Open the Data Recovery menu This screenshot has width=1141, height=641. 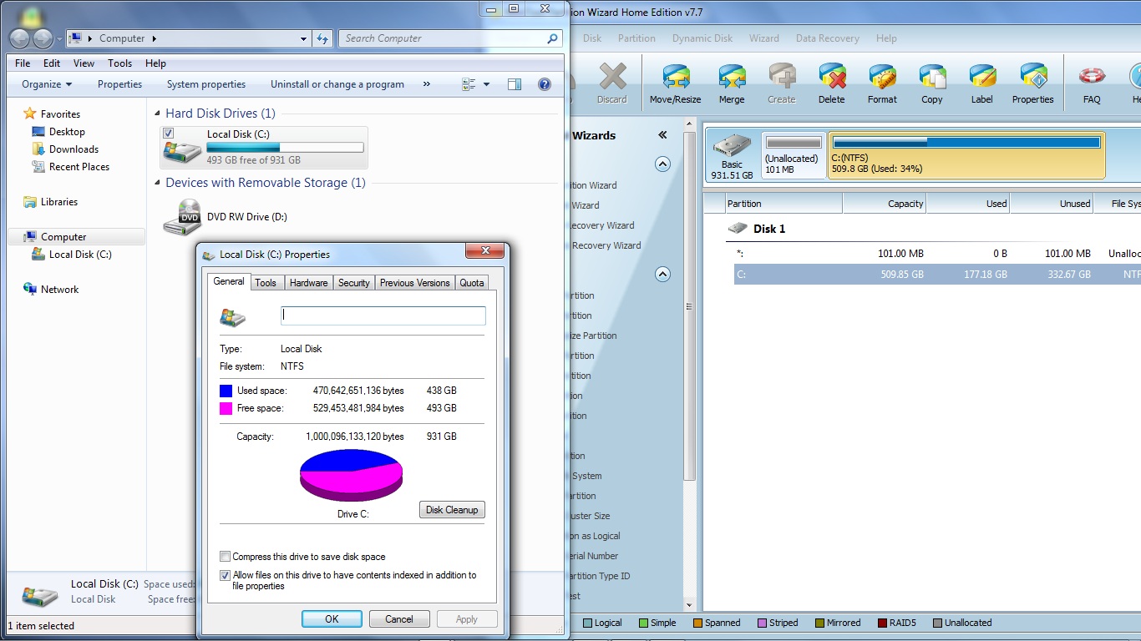coord(827,38)
